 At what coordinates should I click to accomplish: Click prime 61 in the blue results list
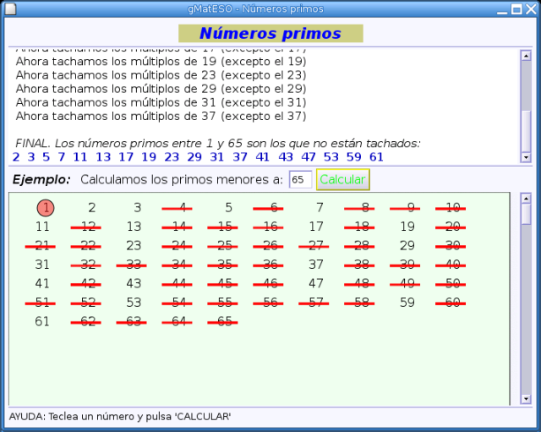point(376,156)
